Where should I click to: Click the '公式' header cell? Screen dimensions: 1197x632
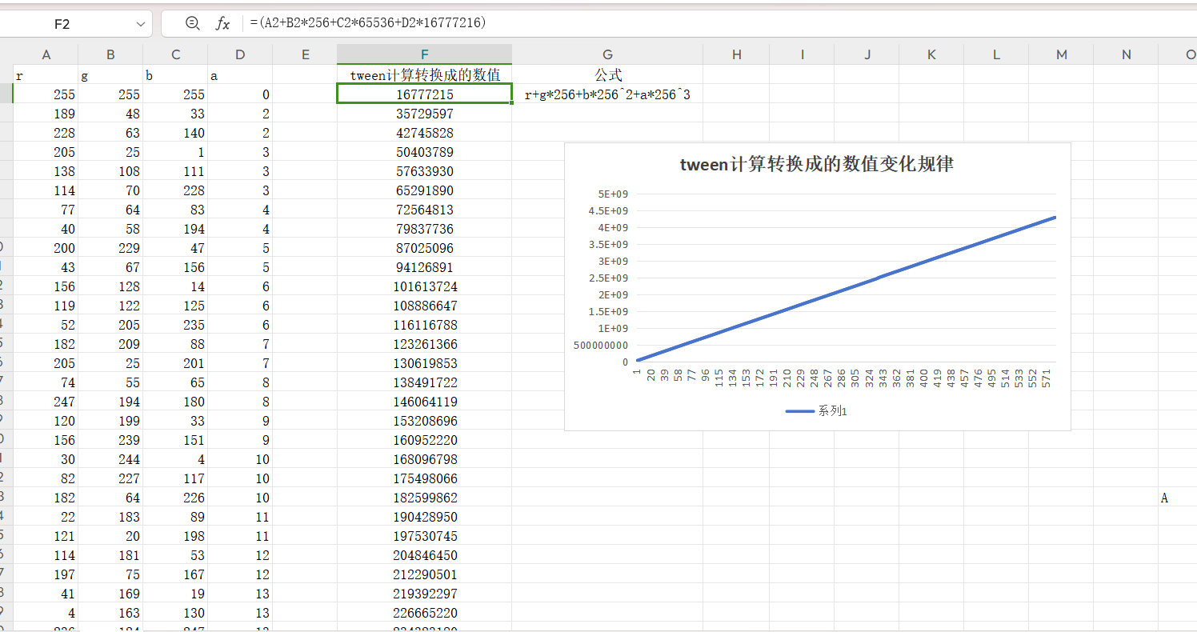point(607,75)
